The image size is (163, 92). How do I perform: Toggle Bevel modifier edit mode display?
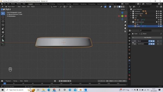tap(150, 41)
